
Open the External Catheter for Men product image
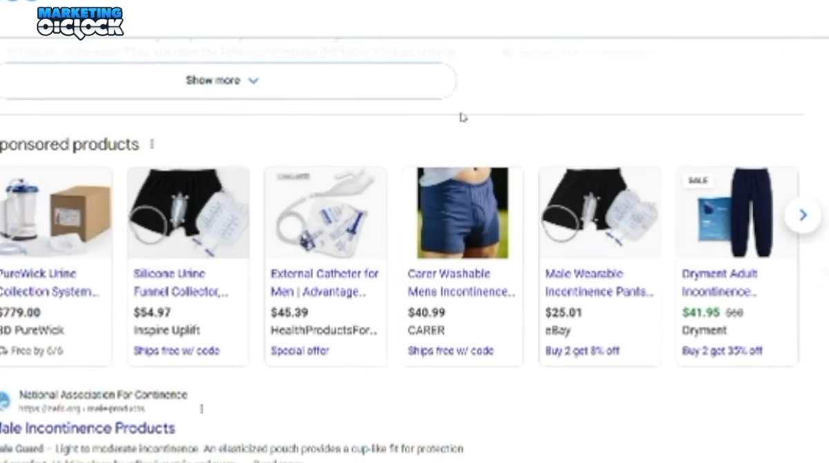[x=325, y=213]
